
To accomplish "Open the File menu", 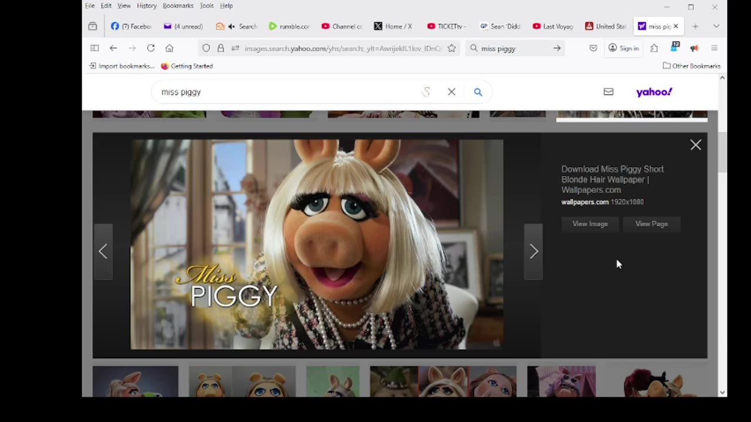I will click(90, 6).
